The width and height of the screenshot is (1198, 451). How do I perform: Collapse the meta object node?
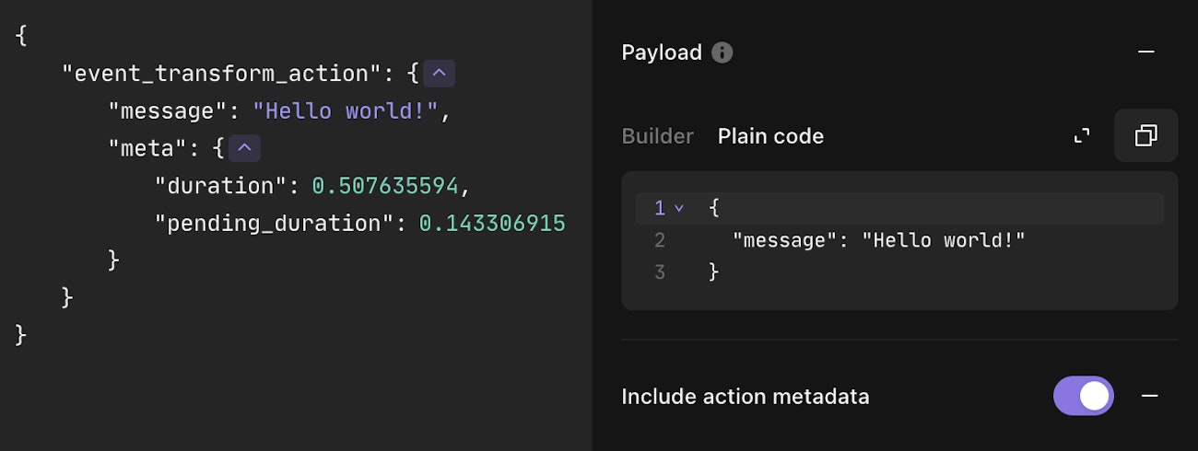244,148
